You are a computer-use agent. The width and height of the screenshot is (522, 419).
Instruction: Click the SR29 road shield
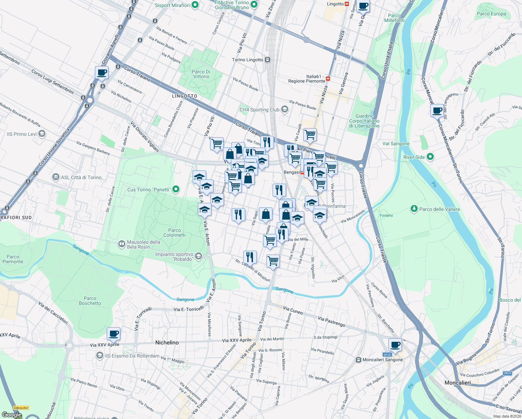point(507,373)
